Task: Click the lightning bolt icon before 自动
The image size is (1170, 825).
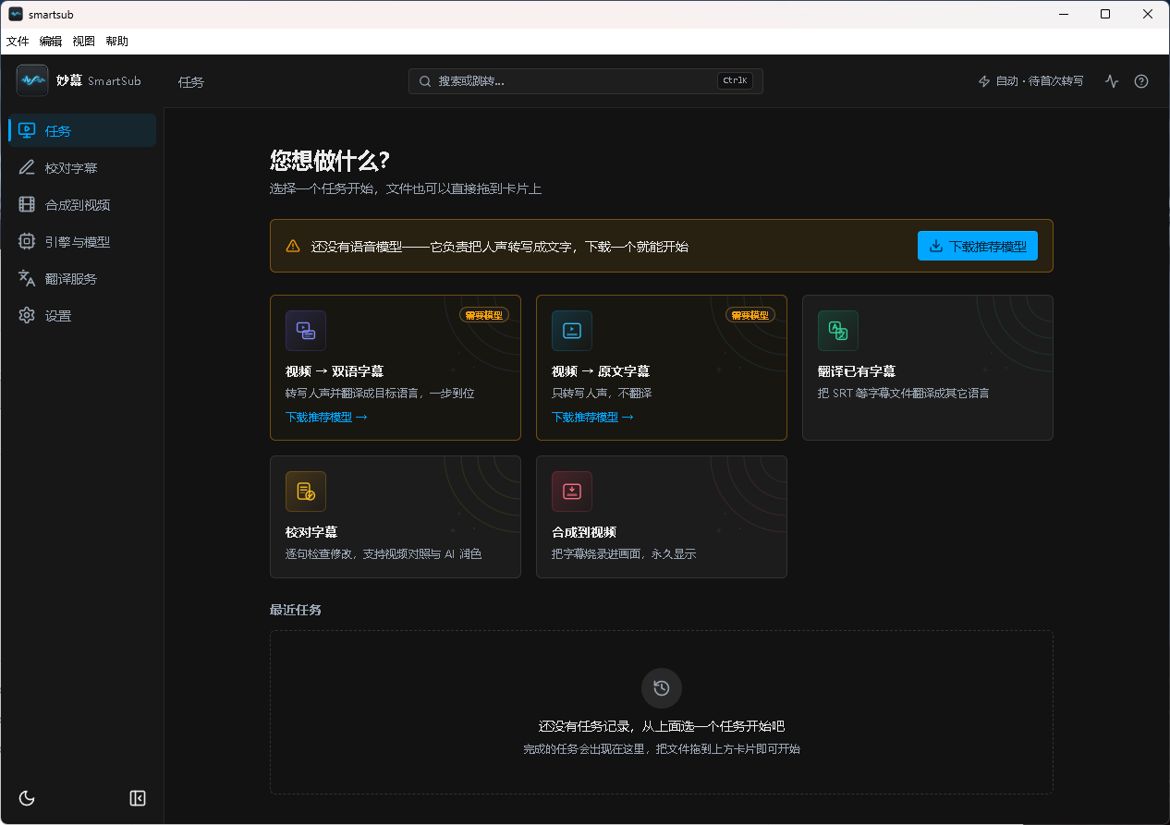Action: [984, 81]
